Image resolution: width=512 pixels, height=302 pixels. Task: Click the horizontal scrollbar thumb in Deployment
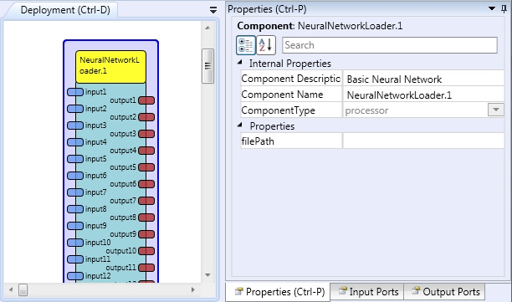tap(23, 289)
